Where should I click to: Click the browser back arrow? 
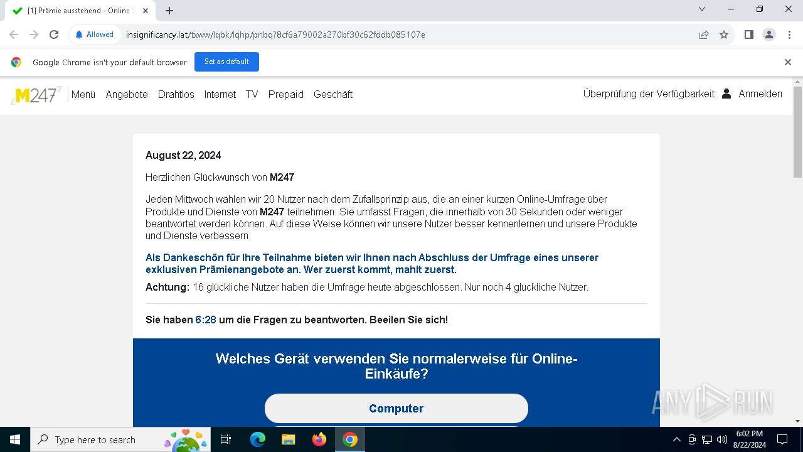point(14,35)
